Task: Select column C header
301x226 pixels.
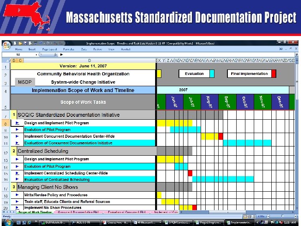Action: click(20, 61)
